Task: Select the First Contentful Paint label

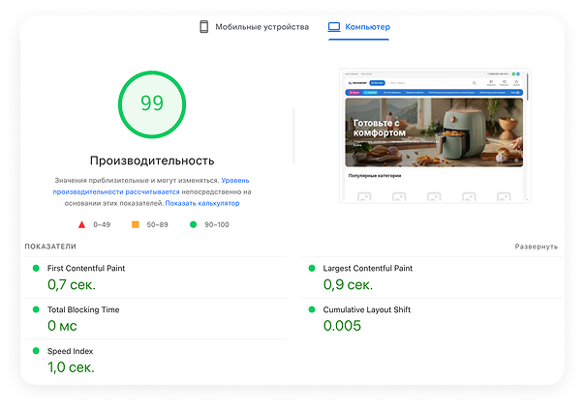Action: pos(86,268)
